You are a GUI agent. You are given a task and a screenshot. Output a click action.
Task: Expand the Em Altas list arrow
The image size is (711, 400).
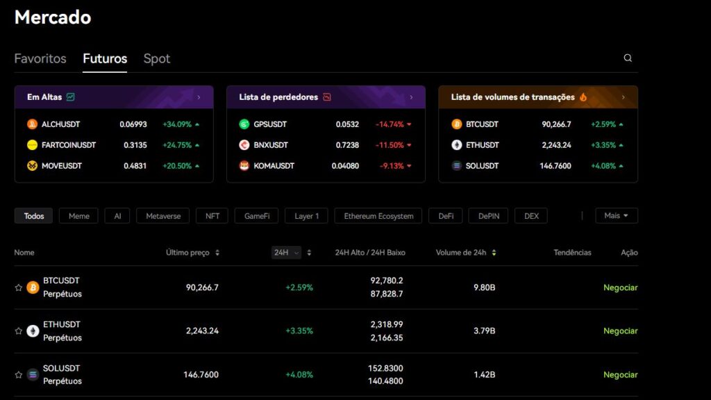pos(199,97)
